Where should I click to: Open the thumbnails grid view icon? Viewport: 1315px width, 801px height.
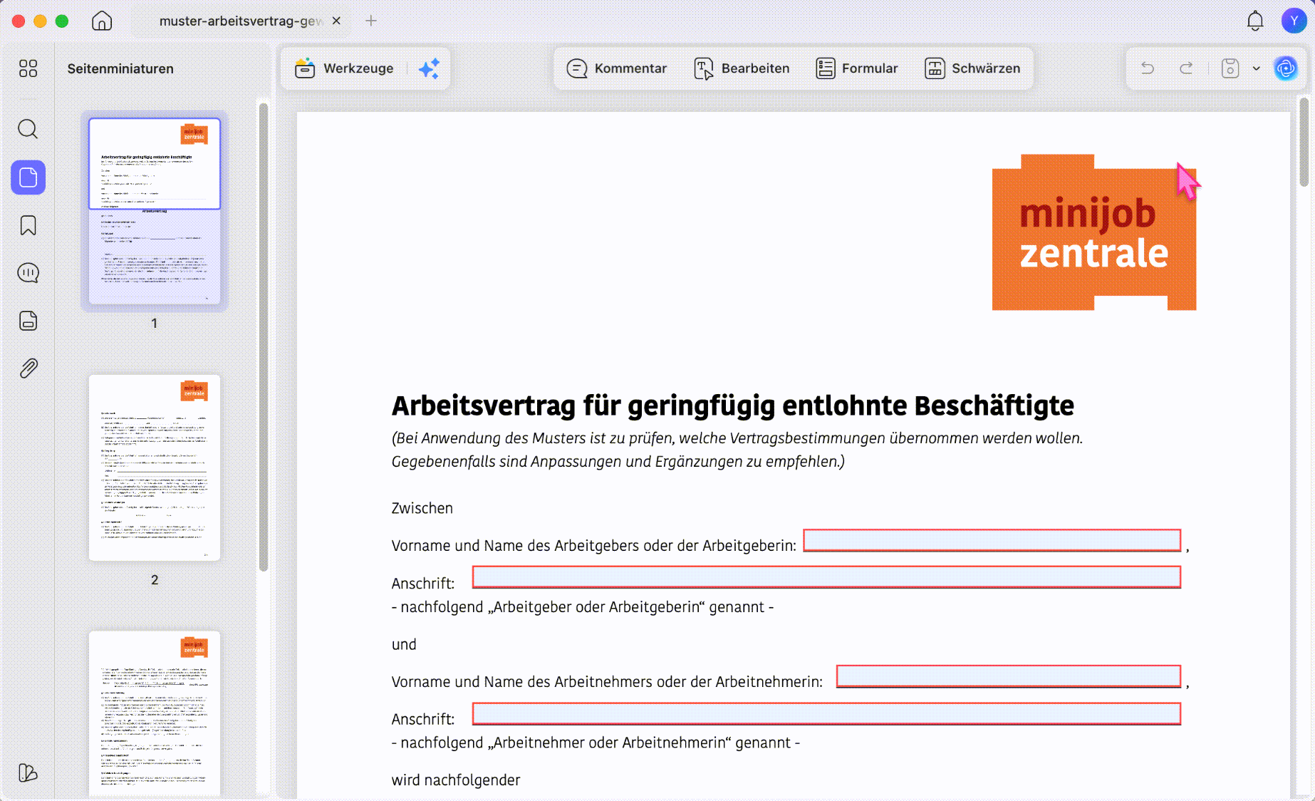(x=28, y=68)
